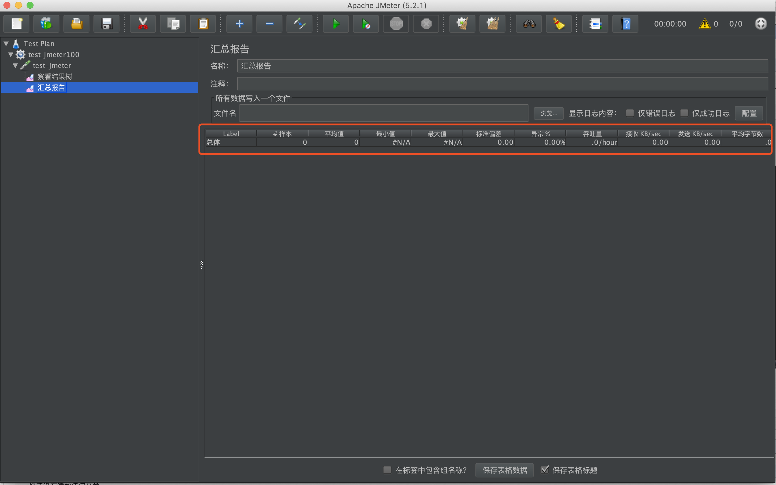Click the 00:00:00 elapsed timer
This screenshot has height=485, width=776.
coord(670,24)
